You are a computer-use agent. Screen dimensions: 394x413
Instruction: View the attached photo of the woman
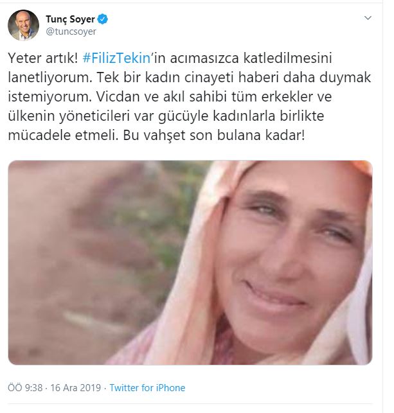(190, 263)
